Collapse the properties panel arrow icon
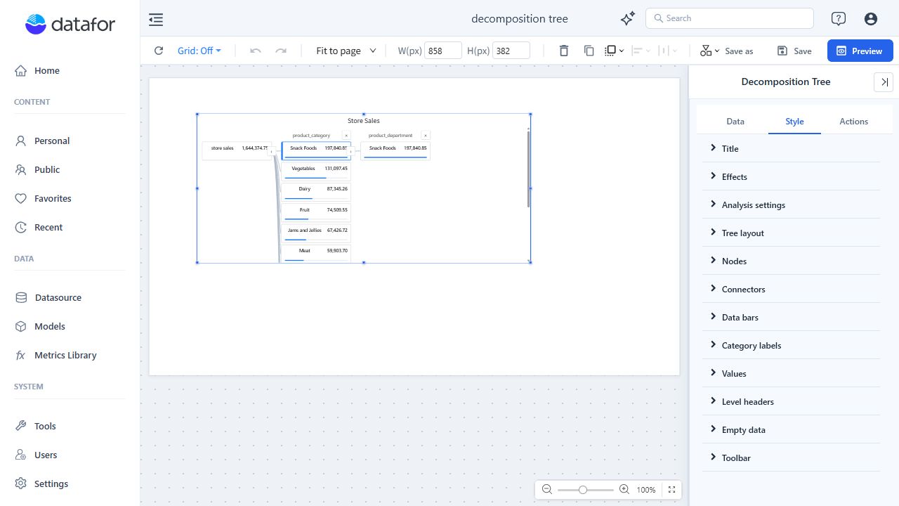The width and height of the screenshot is (899, 506). tap(884, 82)
